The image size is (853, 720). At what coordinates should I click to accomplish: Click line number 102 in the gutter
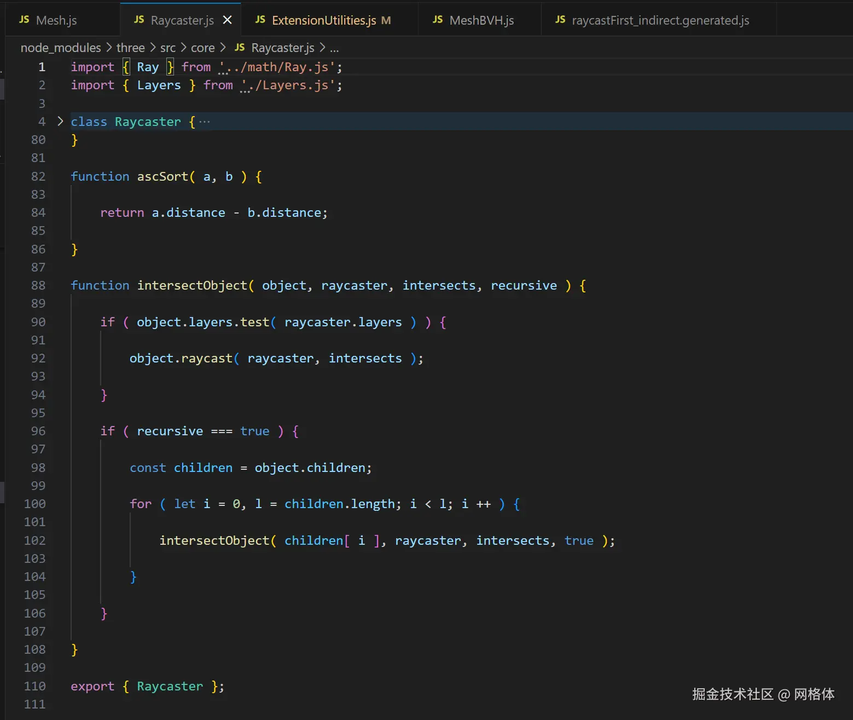point(35,540)
